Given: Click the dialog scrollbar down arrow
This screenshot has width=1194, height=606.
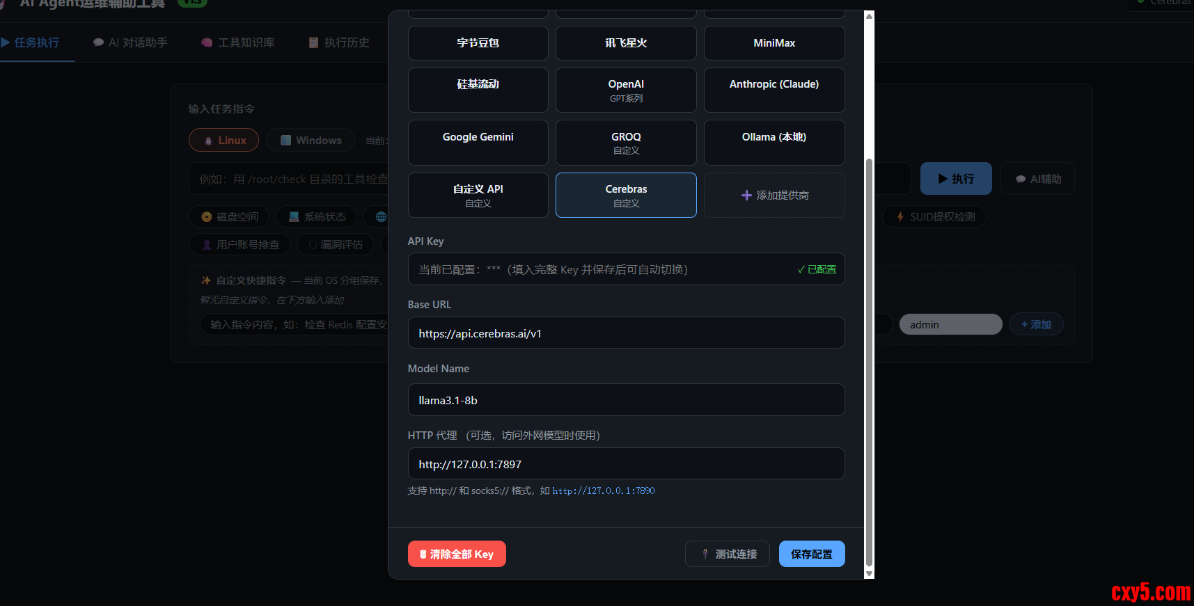Looking at the screenshot, I should (869, 573).
